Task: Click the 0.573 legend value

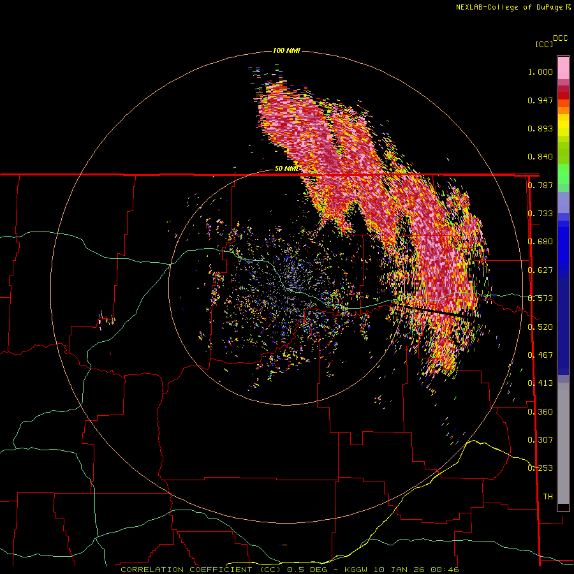Action: tap(540, 298)
